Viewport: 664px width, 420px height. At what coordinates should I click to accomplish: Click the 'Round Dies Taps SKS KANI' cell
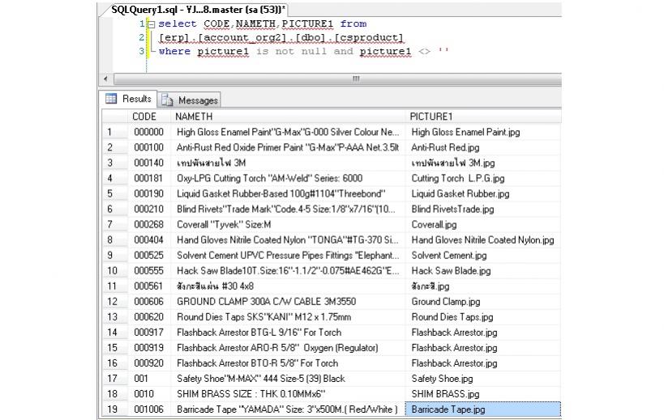coord(288,317)
